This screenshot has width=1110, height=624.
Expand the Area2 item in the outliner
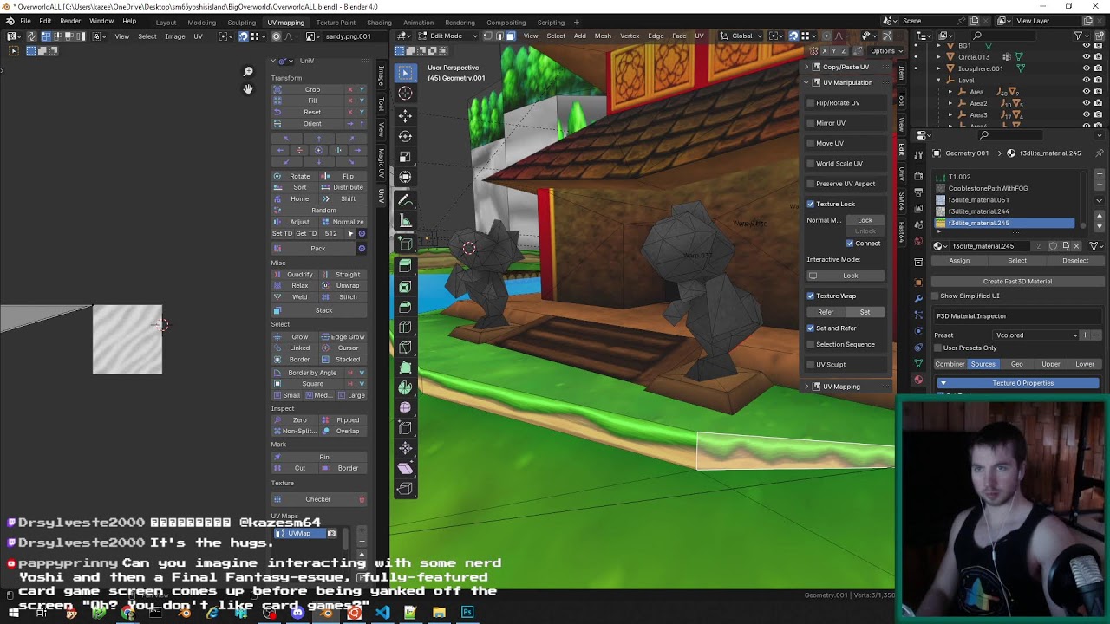(950, 103)
